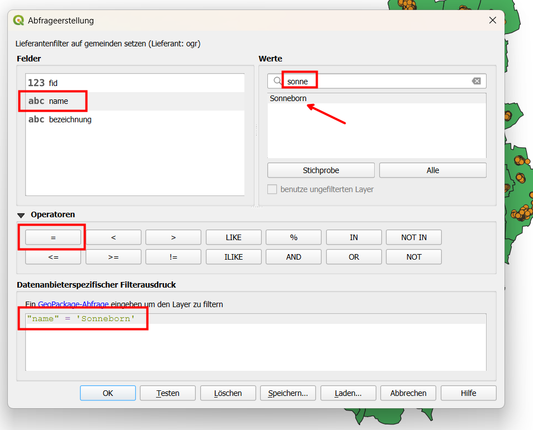Insert the less-than operator
This screenshot has width=533, height=430.
113,237
